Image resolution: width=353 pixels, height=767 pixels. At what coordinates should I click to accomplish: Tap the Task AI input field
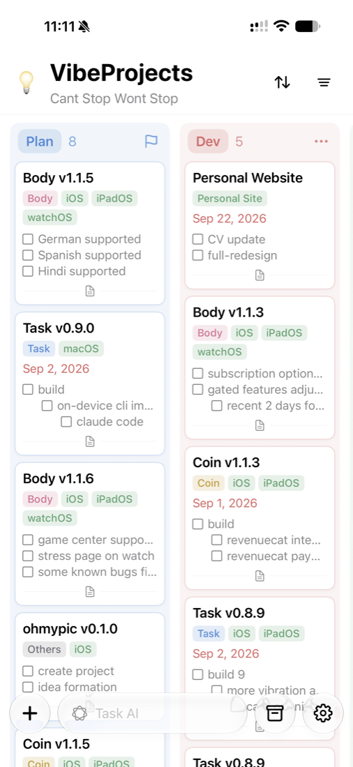152,713
